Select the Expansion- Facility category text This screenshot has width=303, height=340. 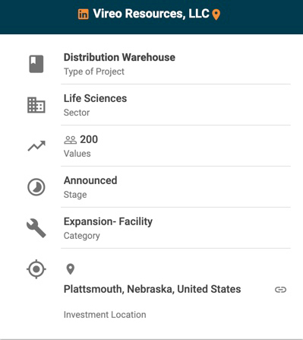108,221
